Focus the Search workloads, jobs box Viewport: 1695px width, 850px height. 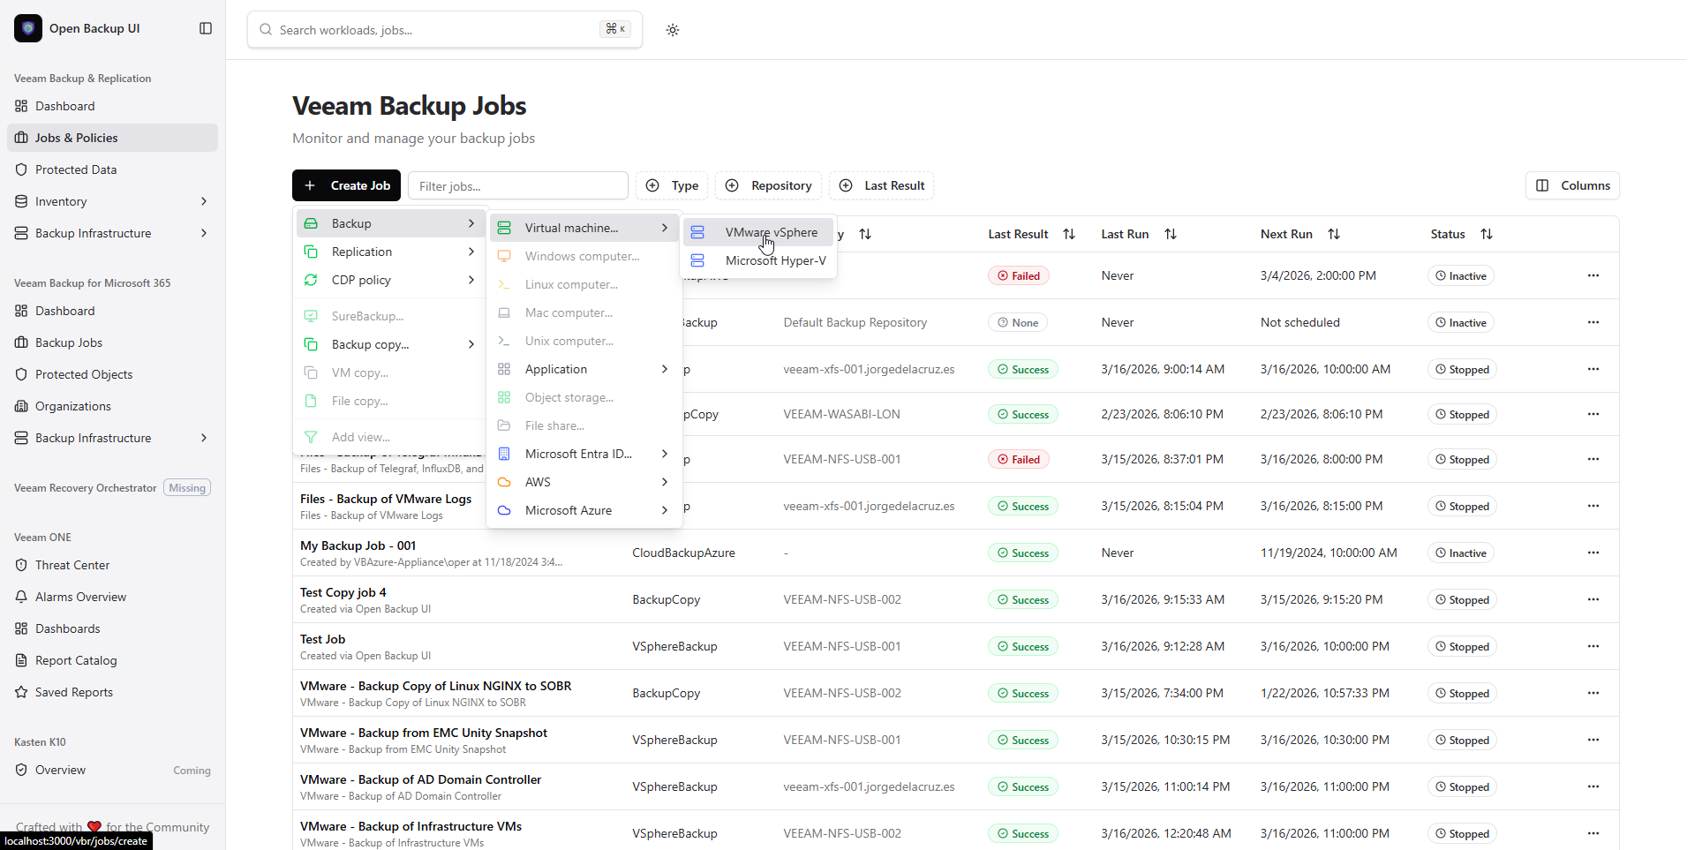click(x=437, y=30)
